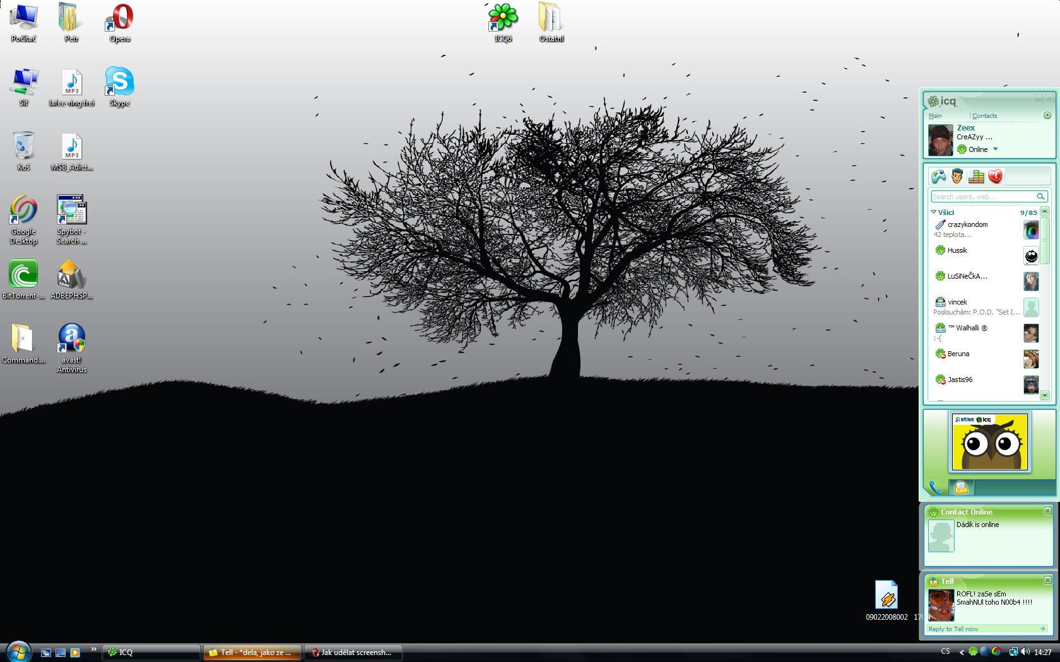
Task: Click the volume speaker icon in system tray
Action: click(x=1025, y=652)
